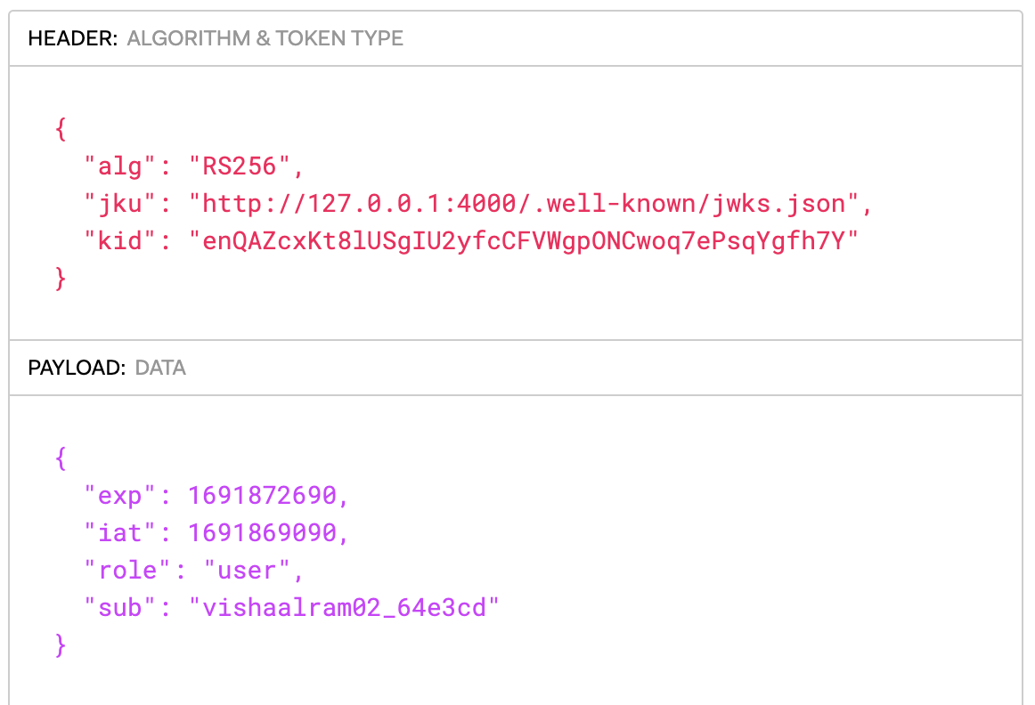
Task: Click the header's closing curly brace
Action: pyautogui.click(x=61, y=279)
